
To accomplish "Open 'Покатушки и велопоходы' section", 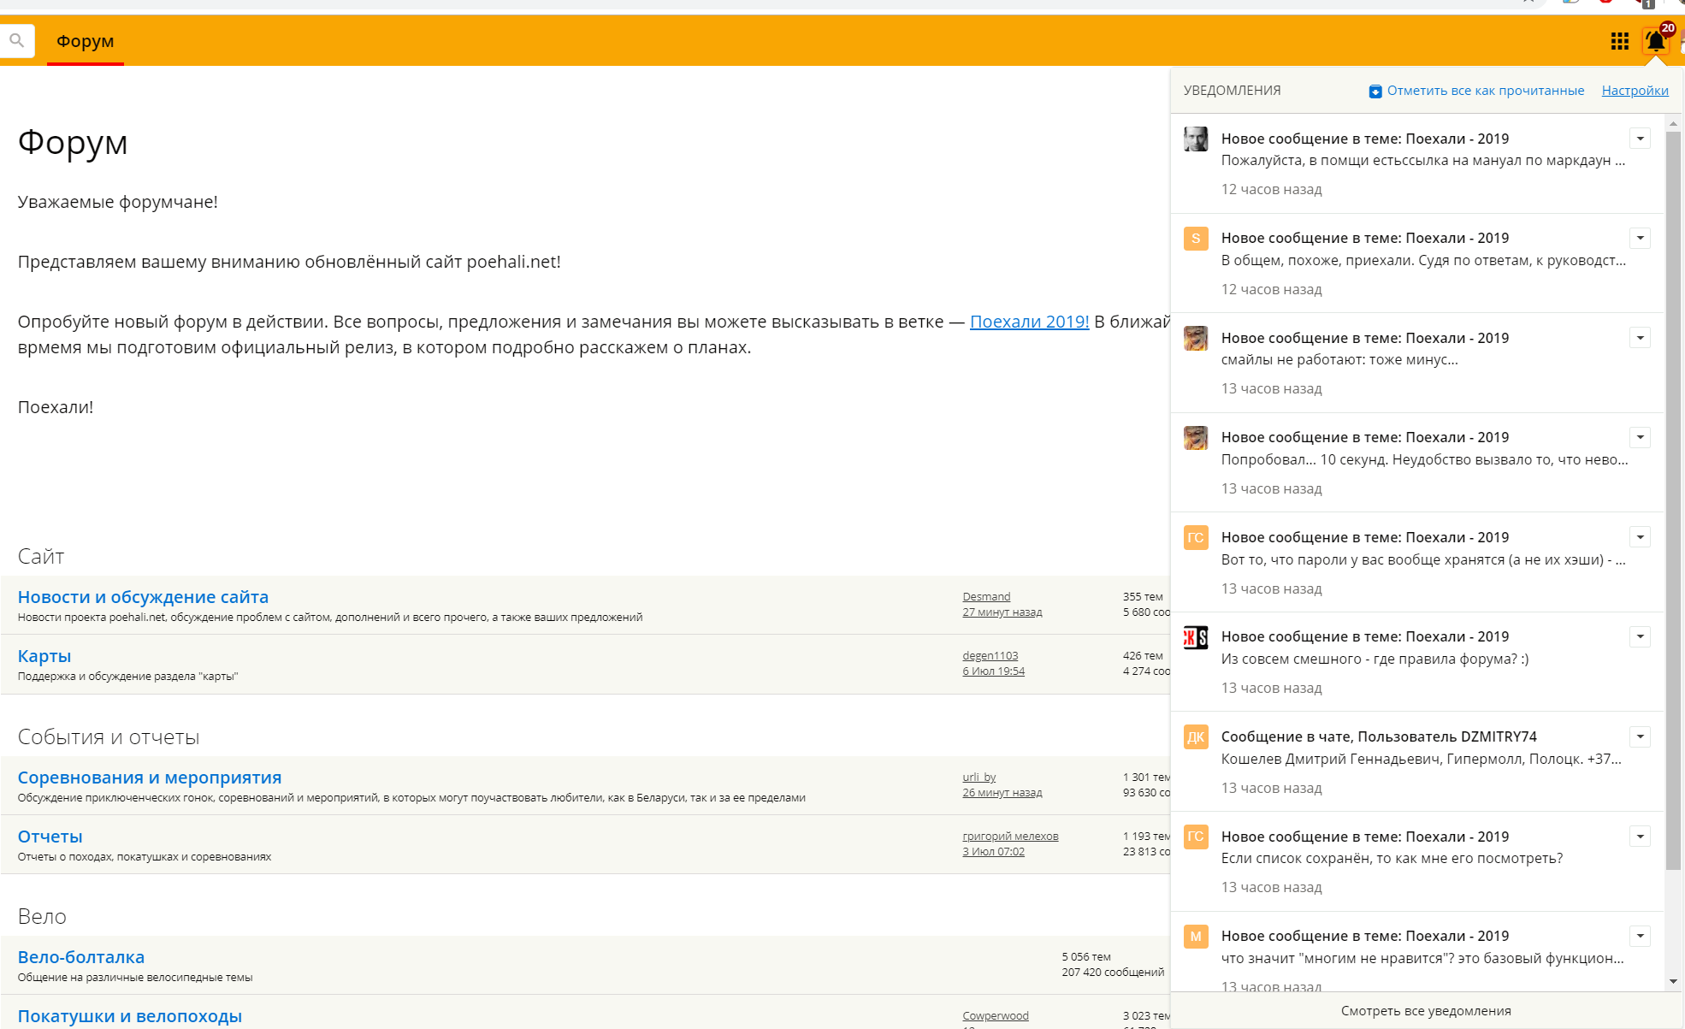I will [x=130, y=1016].
